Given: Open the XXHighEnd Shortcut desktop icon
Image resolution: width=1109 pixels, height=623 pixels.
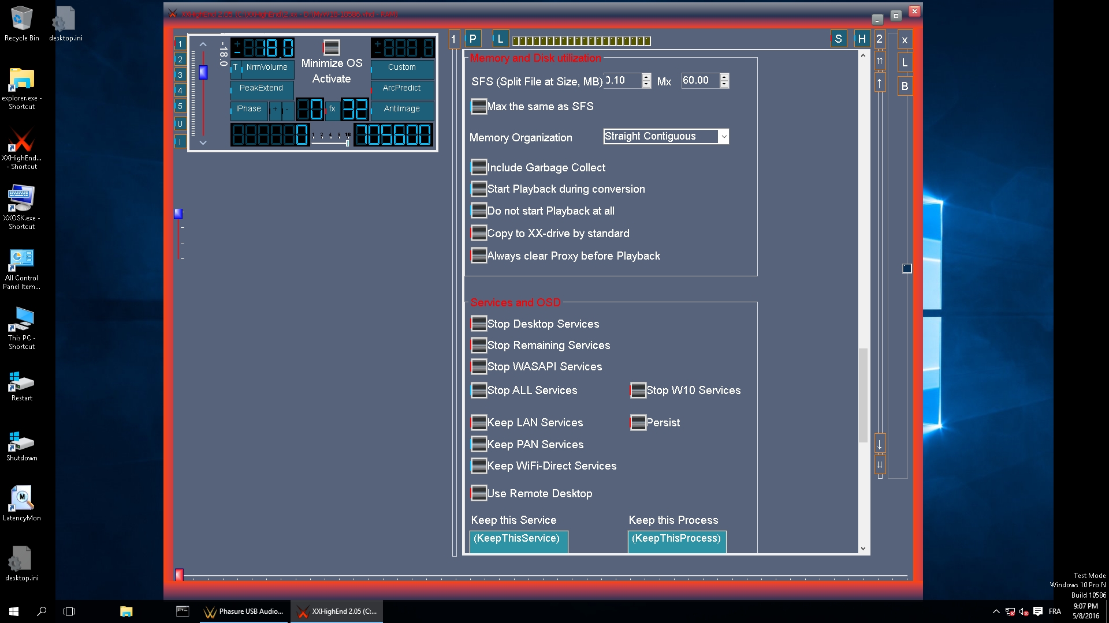Looking at the screenshot, I should tap(21, 149).
